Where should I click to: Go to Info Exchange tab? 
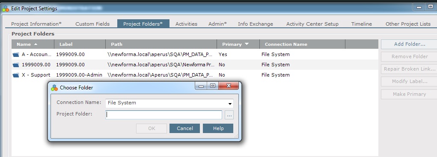pos(256,24)
